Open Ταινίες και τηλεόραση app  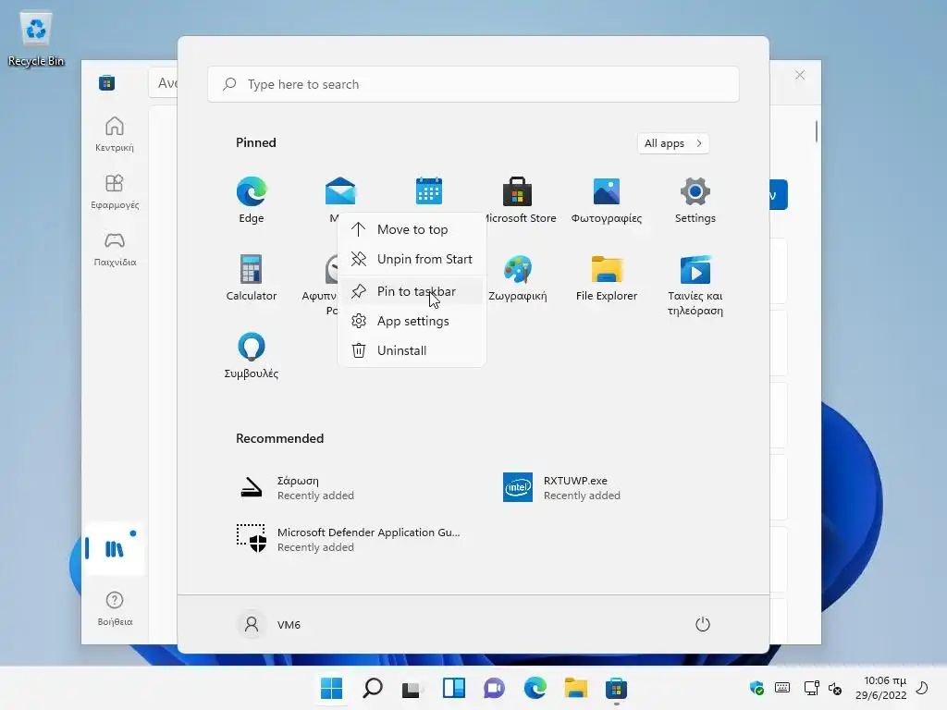(695, 285)
